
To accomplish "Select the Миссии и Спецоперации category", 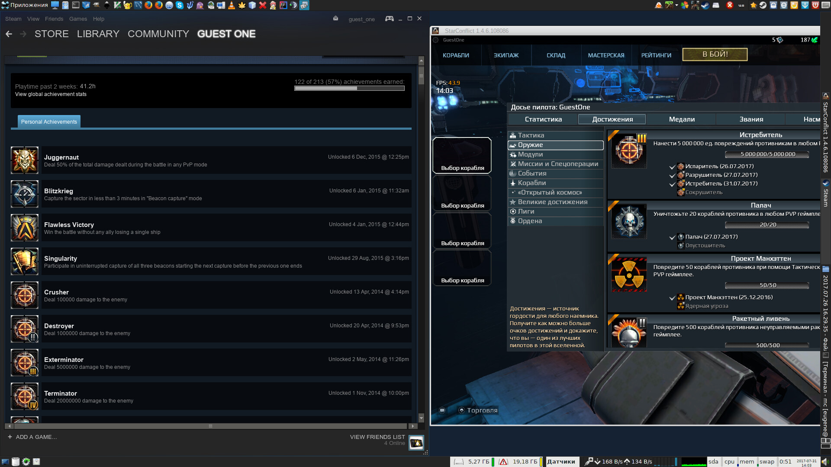I will (556, 164).
